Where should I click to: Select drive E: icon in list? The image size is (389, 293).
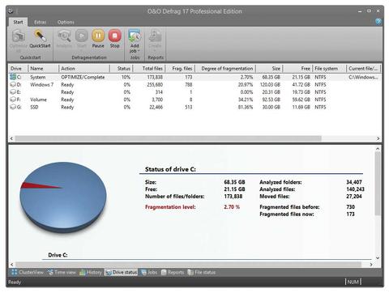pos(13,92)
